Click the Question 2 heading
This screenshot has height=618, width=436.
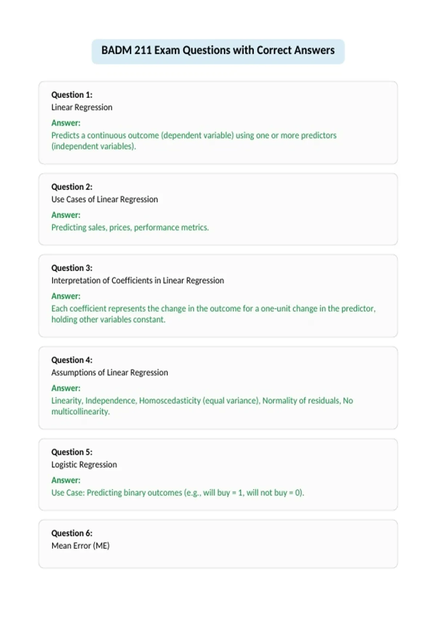(x=72, y=187)
